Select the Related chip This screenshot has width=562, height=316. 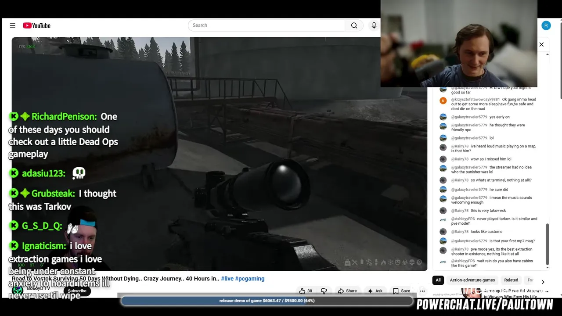[511, 280]
